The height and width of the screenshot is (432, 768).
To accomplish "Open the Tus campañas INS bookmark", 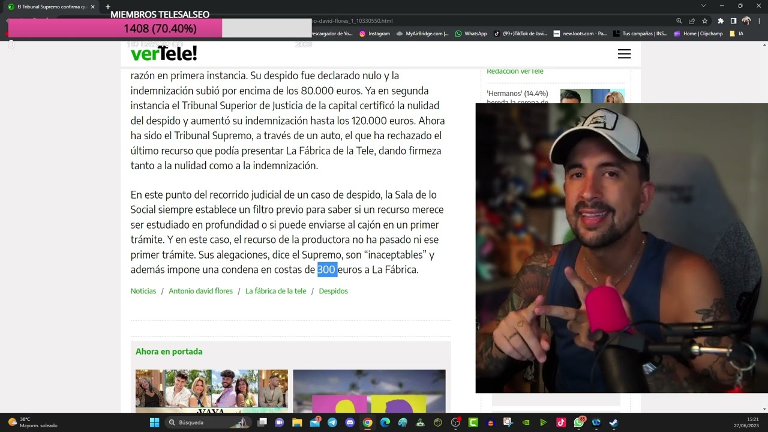I will tap(640, 34).
